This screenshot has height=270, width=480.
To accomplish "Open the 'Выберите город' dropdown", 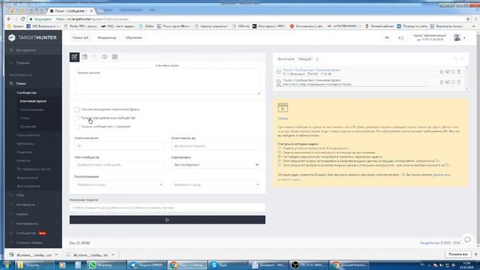I will (215, 184).
